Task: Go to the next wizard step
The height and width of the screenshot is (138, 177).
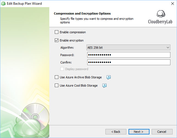Action: pos(139,132)
